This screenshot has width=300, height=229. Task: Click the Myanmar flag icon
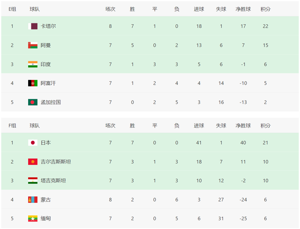click(x=33, y=218)
